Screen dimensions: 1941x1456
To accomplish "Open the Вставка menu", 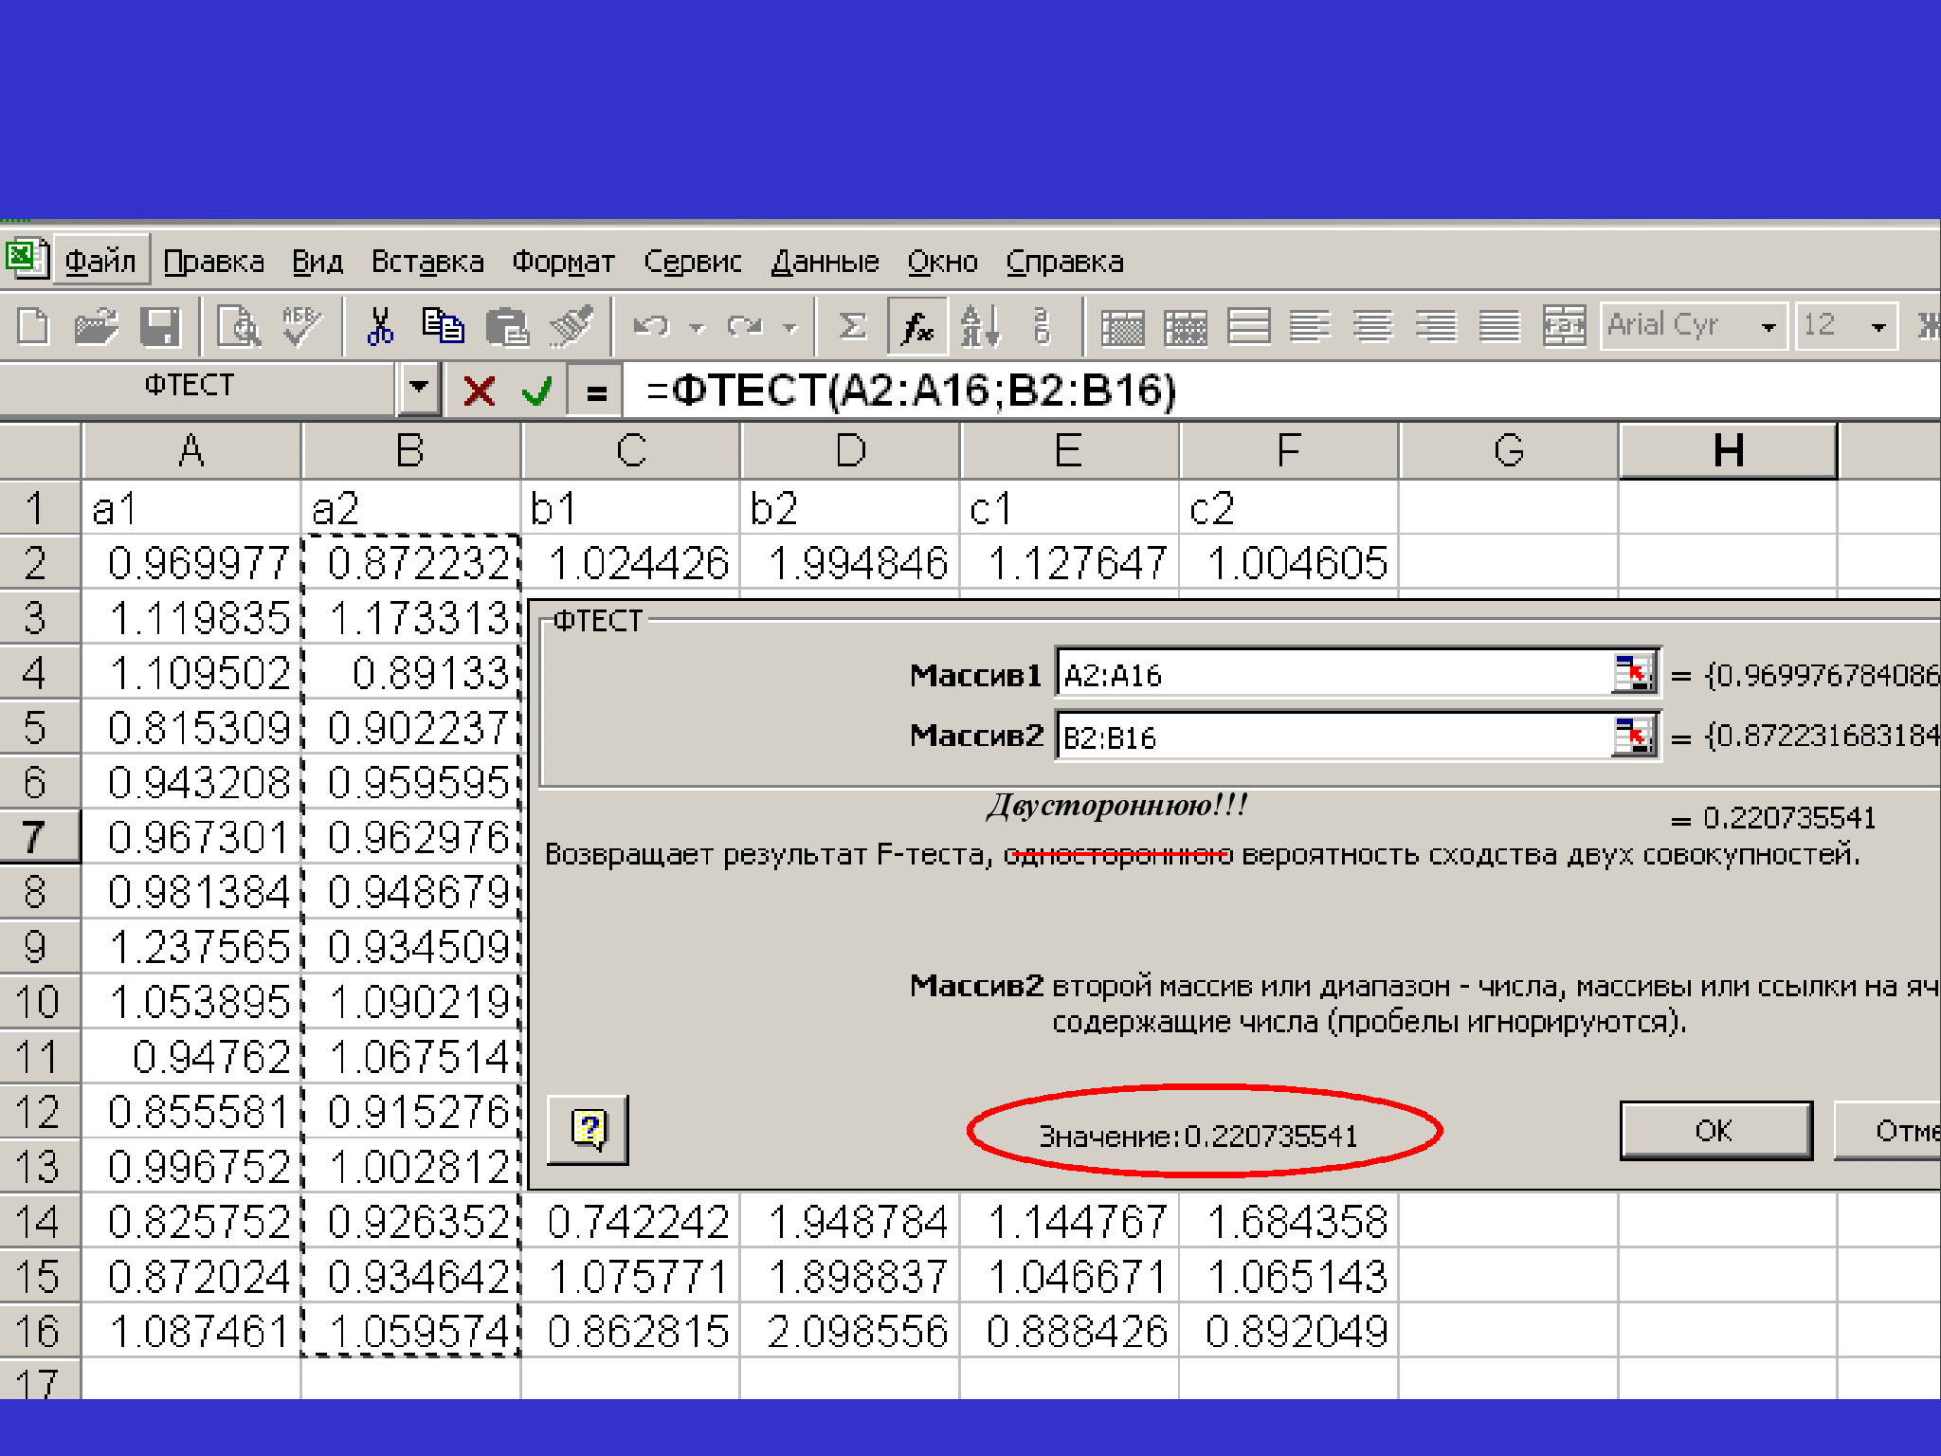I will click(x=426, y=262).
